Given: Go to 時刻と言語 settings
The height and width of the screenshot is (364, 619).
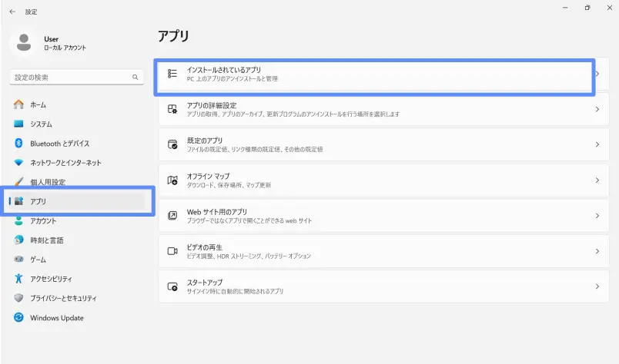Looking at the screenshot, I should point(77,240).
